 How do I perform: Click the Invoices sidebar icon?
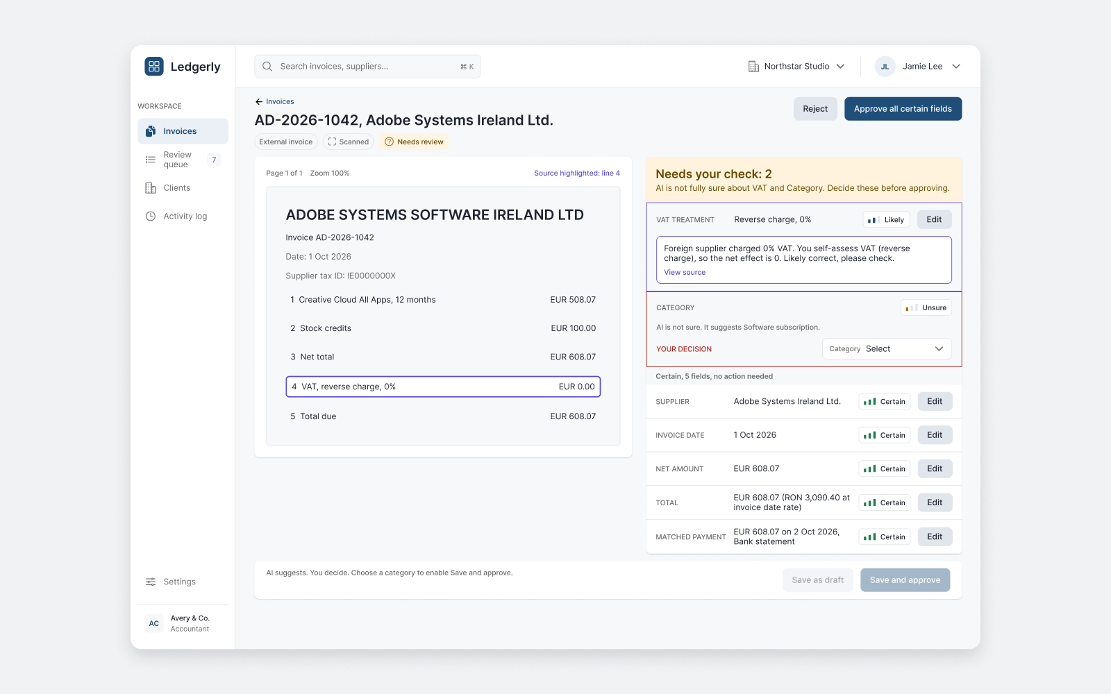[151, 131]
